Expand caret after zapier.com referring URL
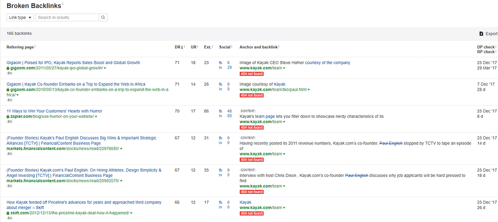The height and width of the screenshot is (222, 498). pyautogui.click(x=96, y=117)
